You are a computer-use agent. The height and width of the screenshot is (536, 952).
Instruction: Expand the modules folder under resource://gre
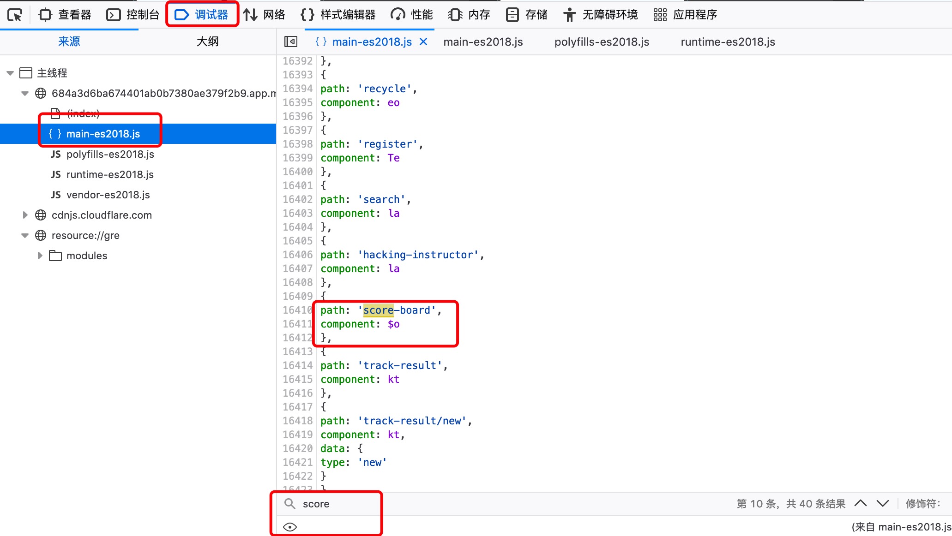click(x=40, y=255)
